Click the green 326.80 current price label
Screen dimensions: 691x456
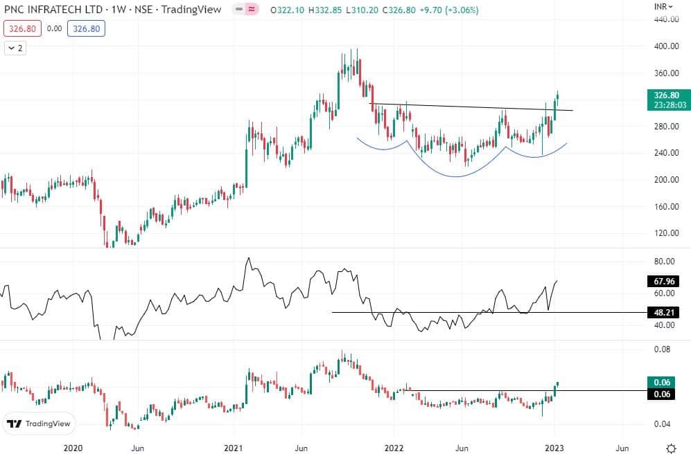(x=665, y=95)
